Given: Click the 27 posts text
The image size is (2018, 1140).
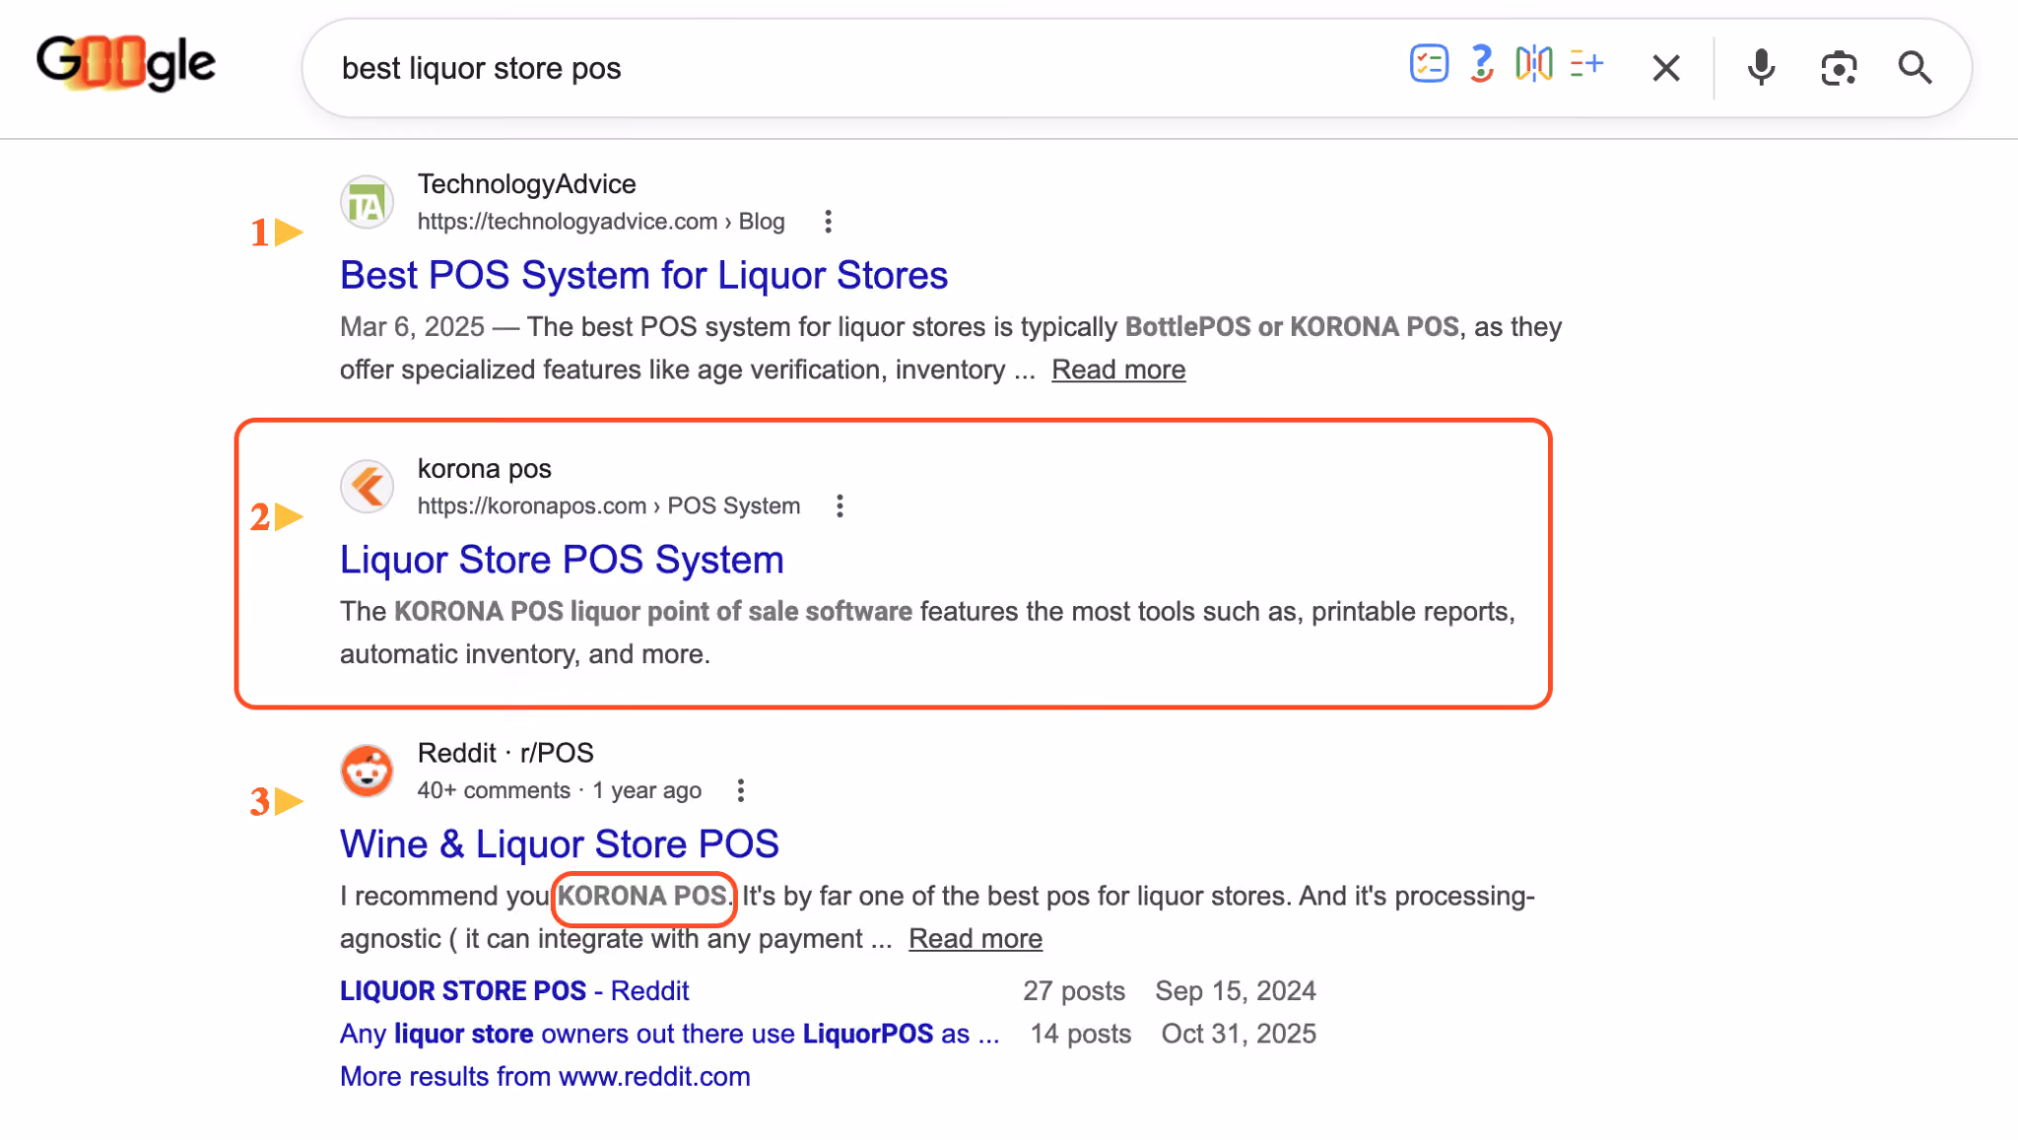Looking at the screenshot, I should click(x=1074, y=991).
